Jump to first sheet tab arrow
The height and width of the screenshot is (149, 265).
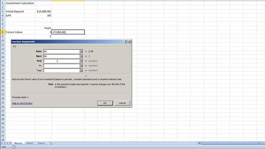tap(2, 143)
